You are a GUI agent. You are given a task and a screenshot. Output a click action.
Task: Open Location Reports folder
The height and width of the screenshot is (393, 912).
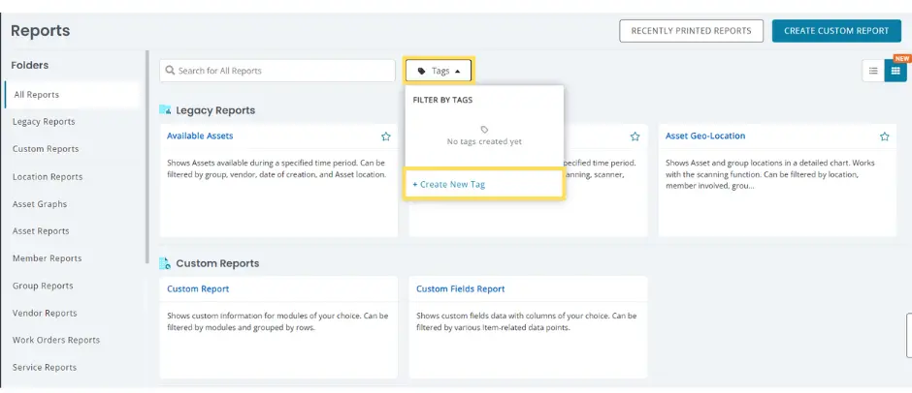[48, 177]
